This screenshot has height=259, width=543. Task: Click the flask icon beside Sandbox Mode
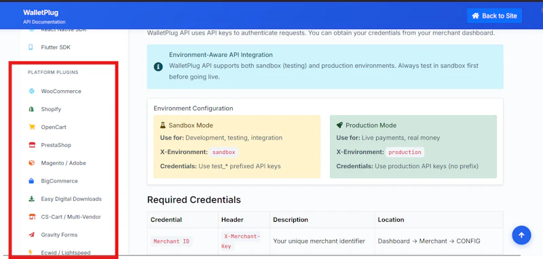(x=163, y=125)
